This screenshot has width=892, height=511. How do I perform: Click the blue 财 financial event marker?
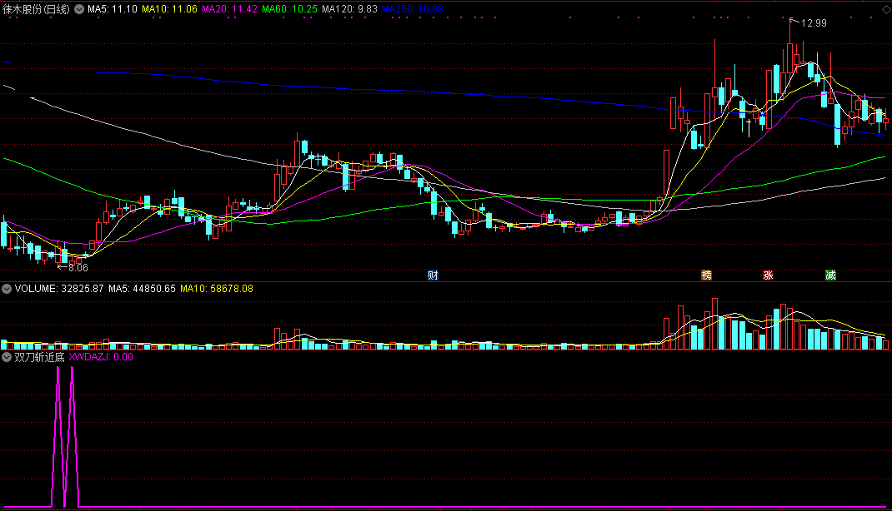[x=433, y=275]
